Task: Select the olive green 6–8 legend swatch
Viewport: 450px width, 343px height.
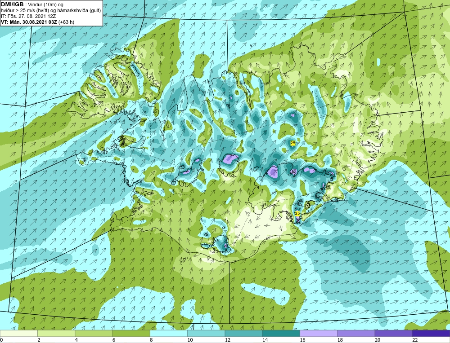Action: click(x=131, y=333)
